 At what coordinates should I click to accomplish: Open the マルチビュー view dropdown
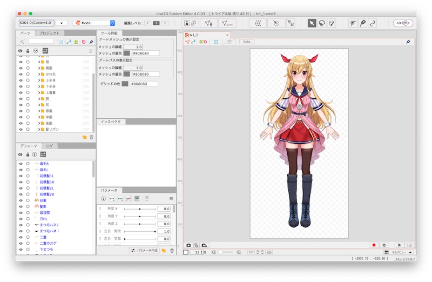coord(399,252)
